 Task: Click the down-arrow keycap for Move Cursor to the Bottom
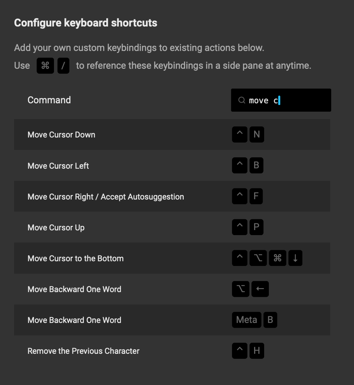click(295, 258)
